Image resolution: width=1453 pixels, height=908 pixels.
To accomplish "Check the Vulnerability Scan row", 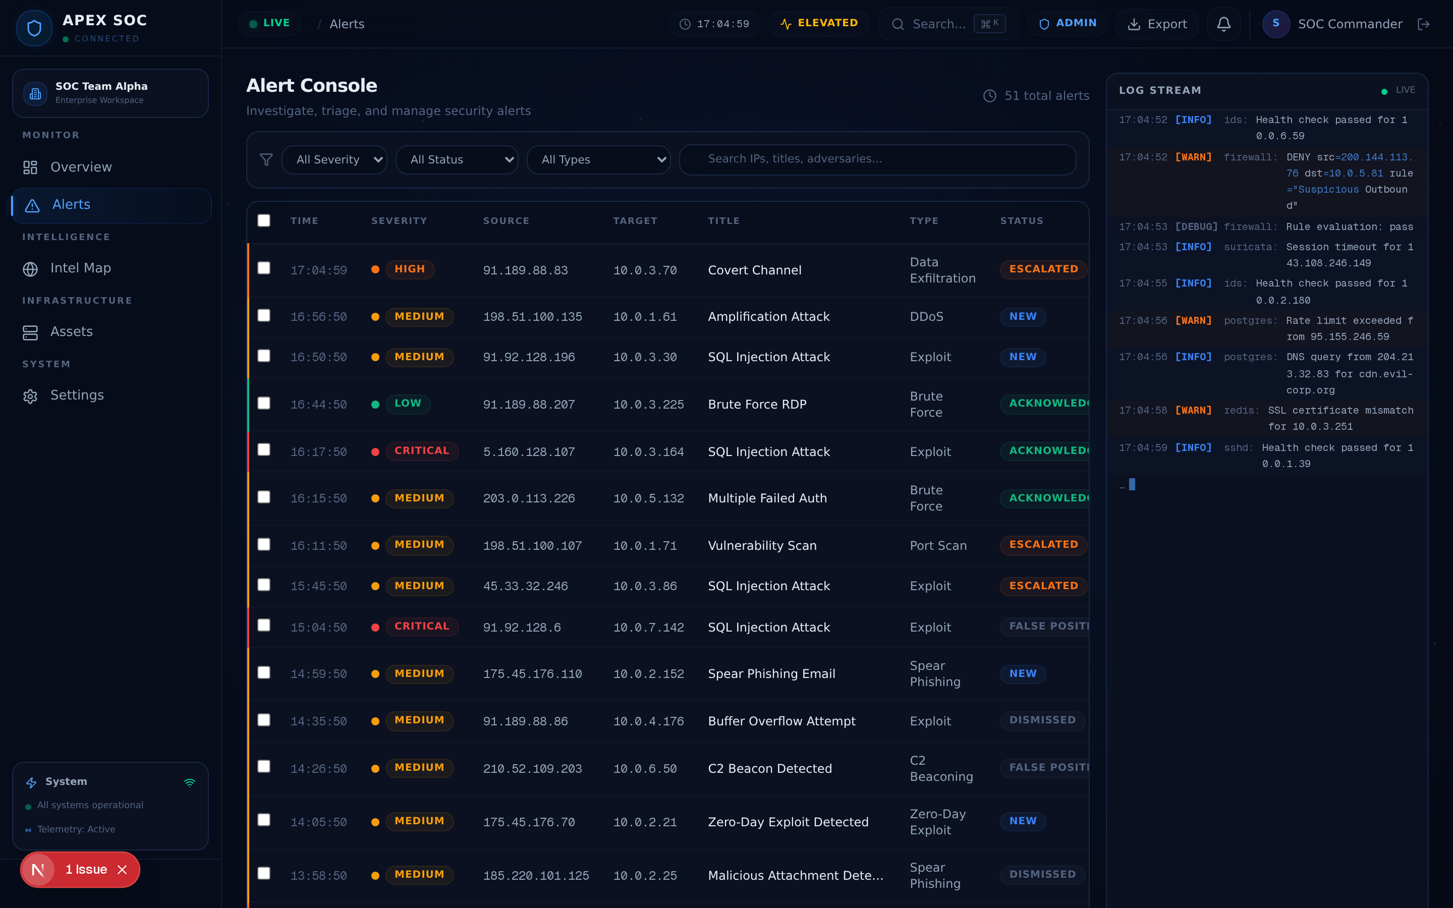I will click(263, 544).
